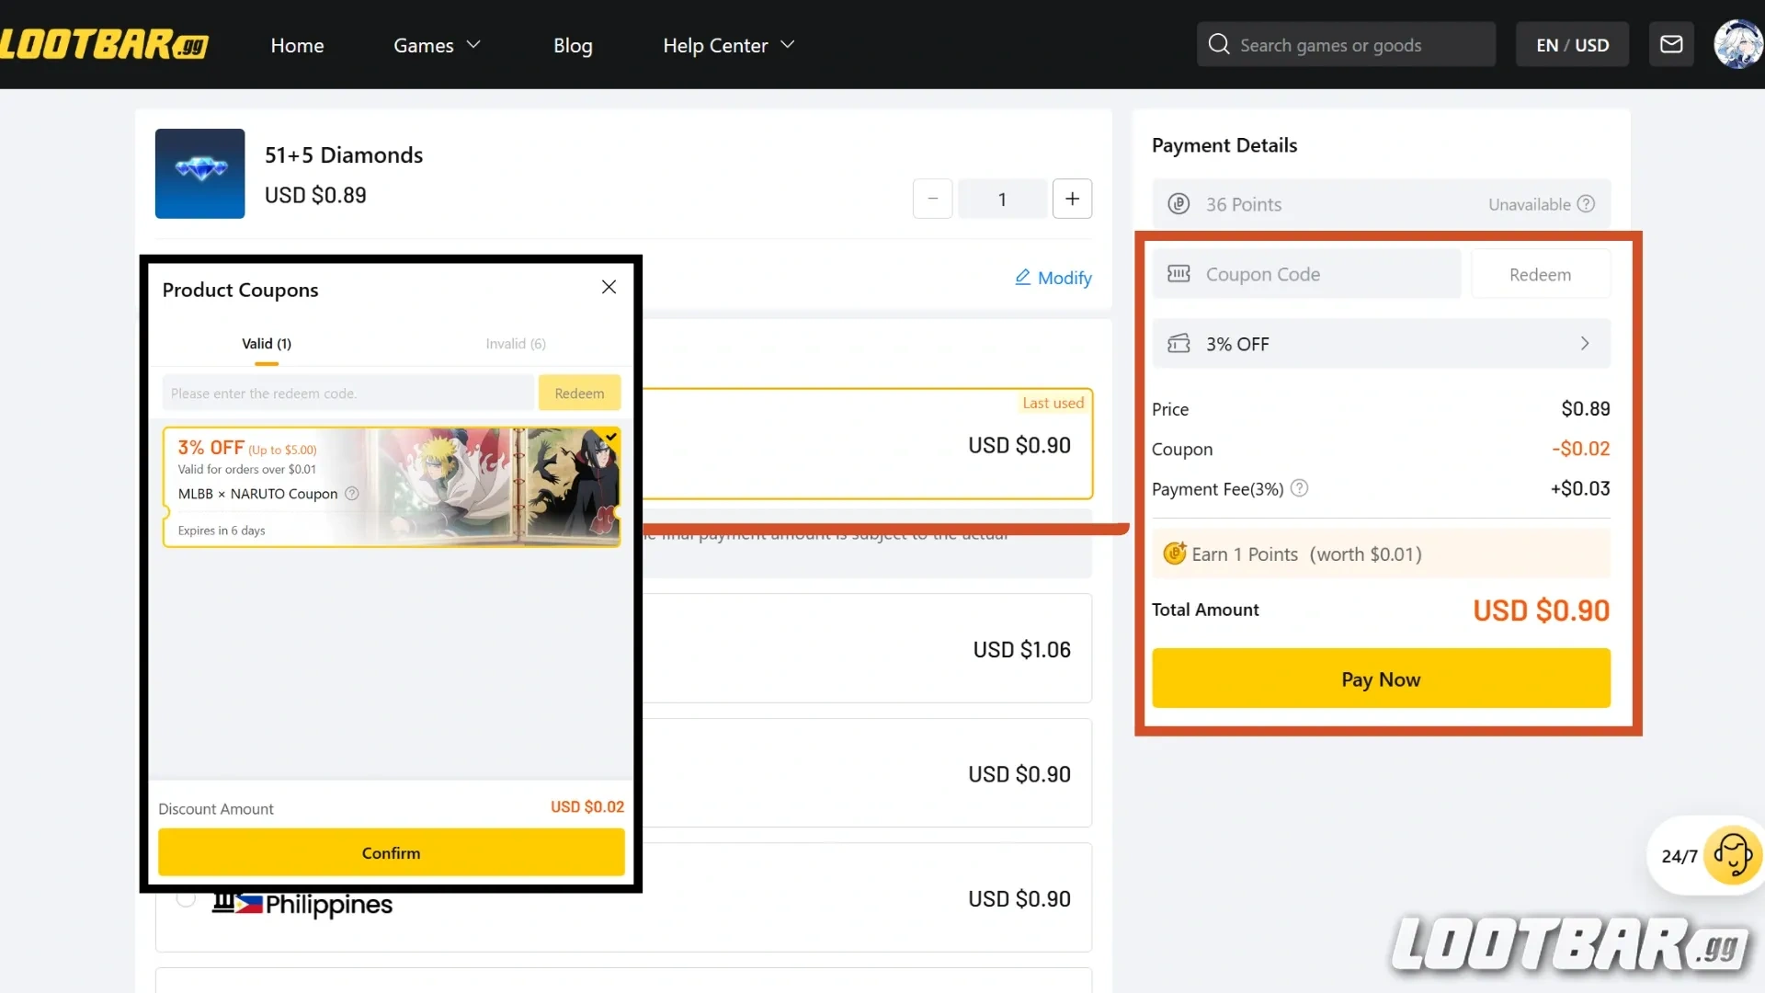Close the Product Coupons popup

[609, 288]
